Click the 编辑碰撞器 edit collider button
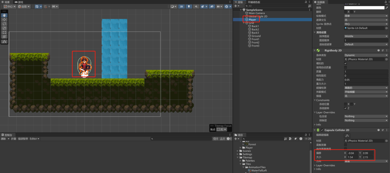The height and width of the screenshot is (173, 390). tap(347, 136)
